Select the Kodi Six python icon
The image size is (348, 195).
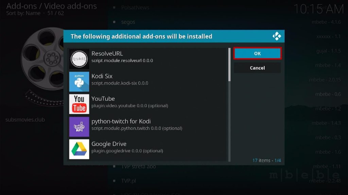point(79,82)
